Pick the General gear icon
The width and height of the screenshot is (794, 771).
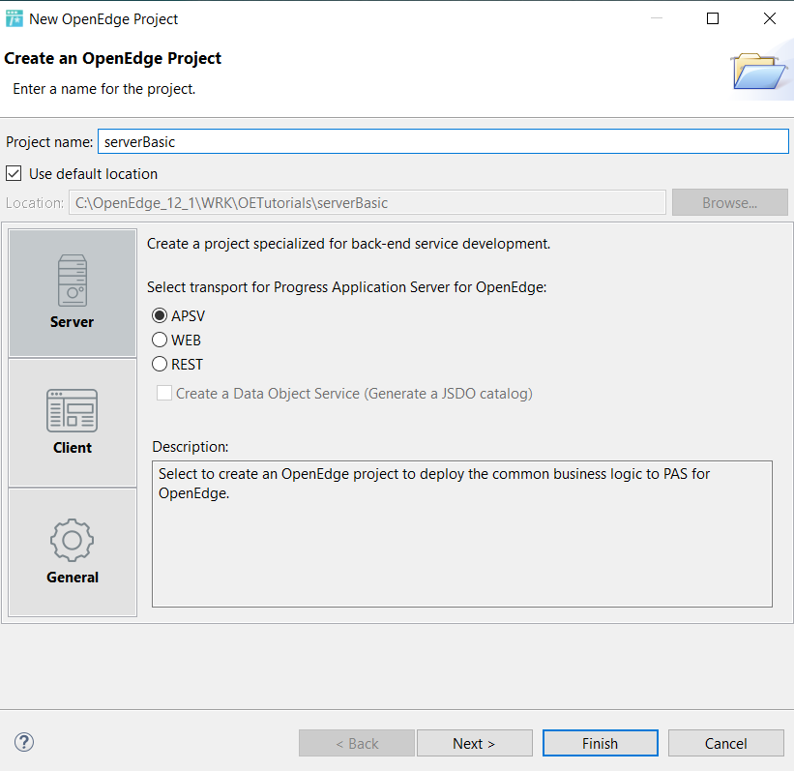pos(72,540)
